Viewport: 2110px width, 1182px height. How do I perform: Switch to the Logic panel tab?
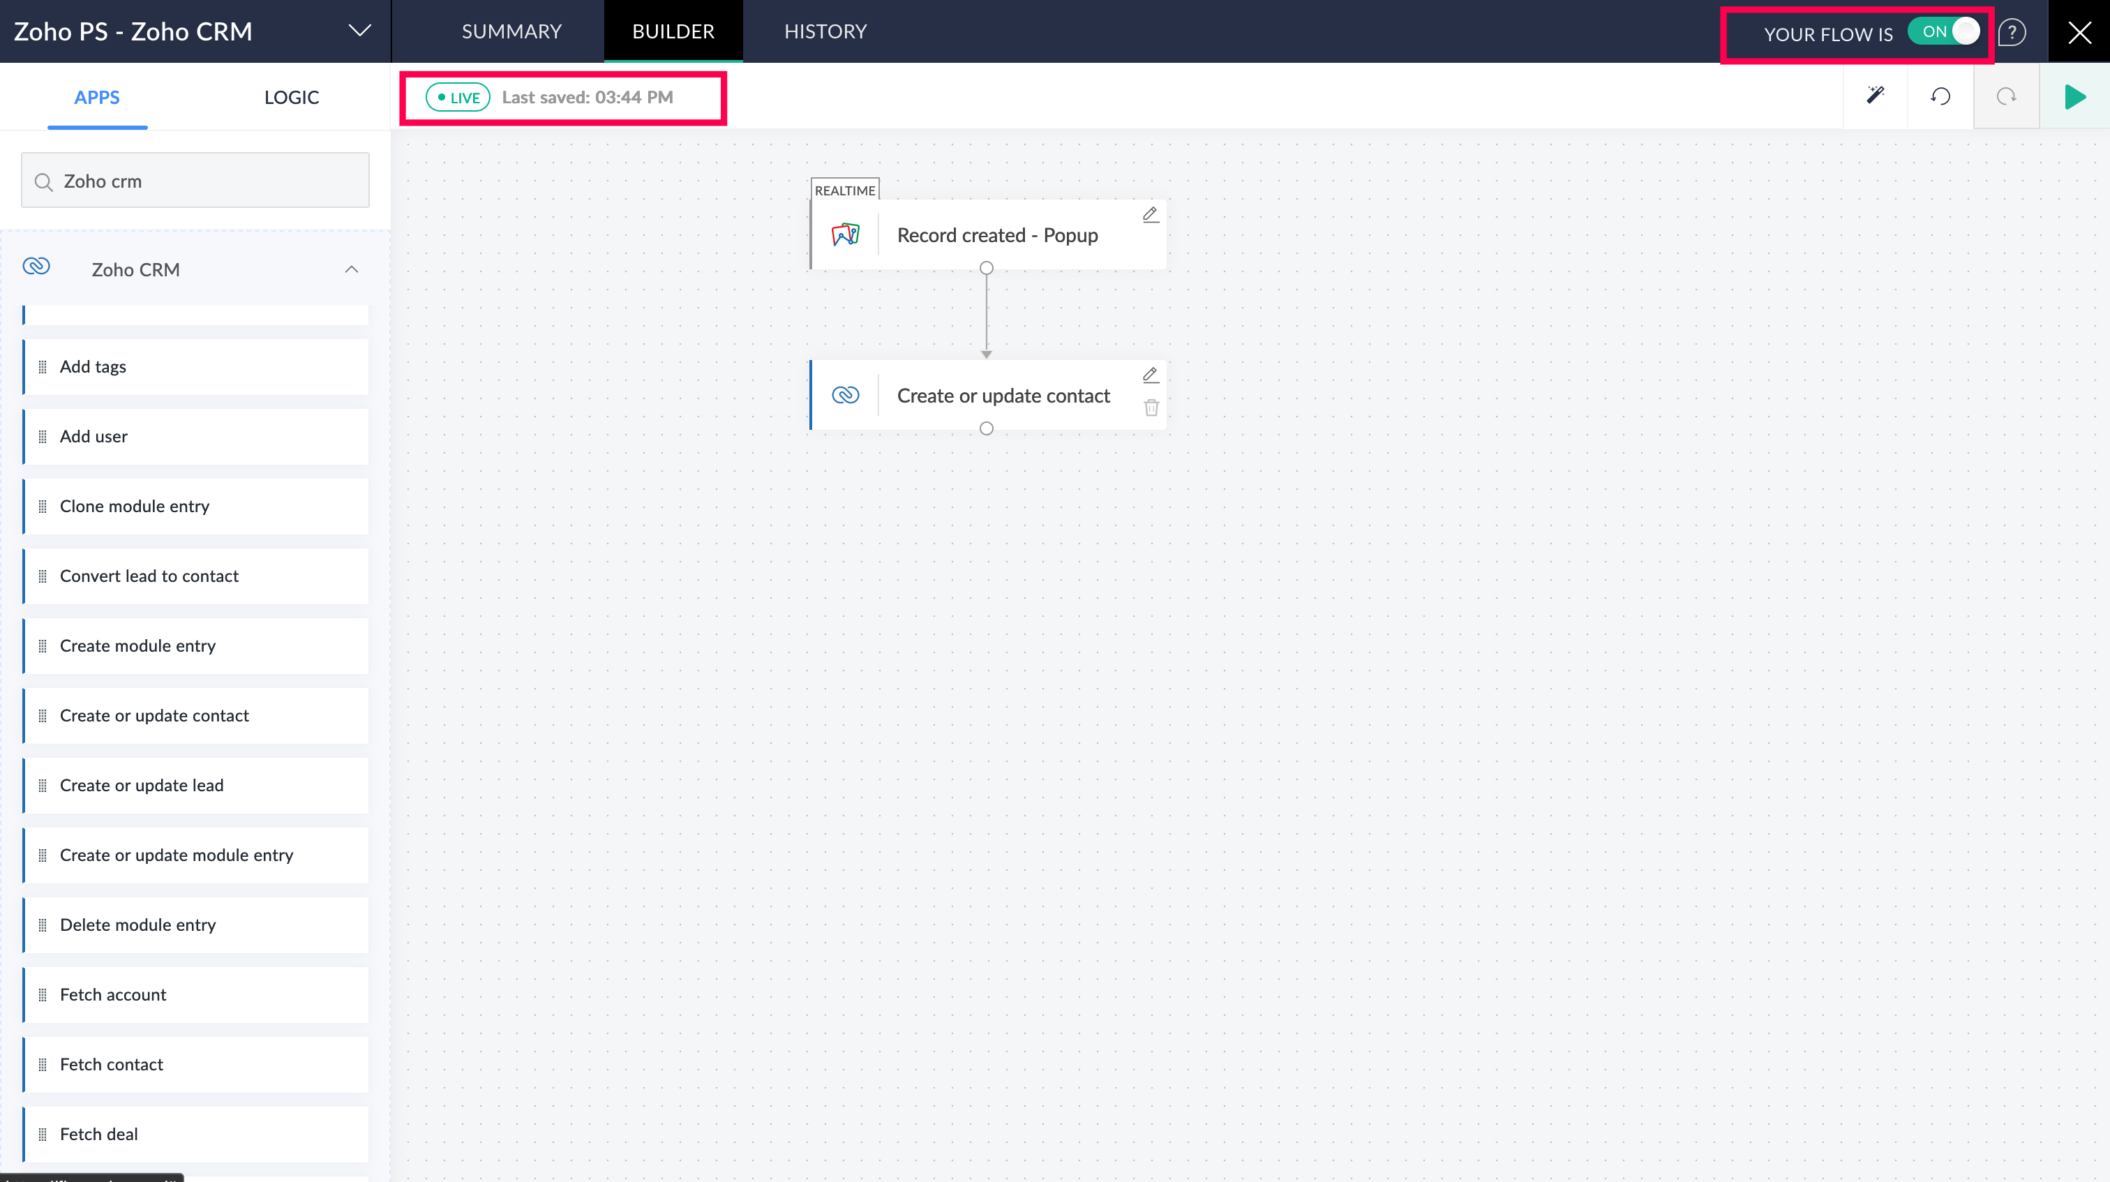click(292, 98)
